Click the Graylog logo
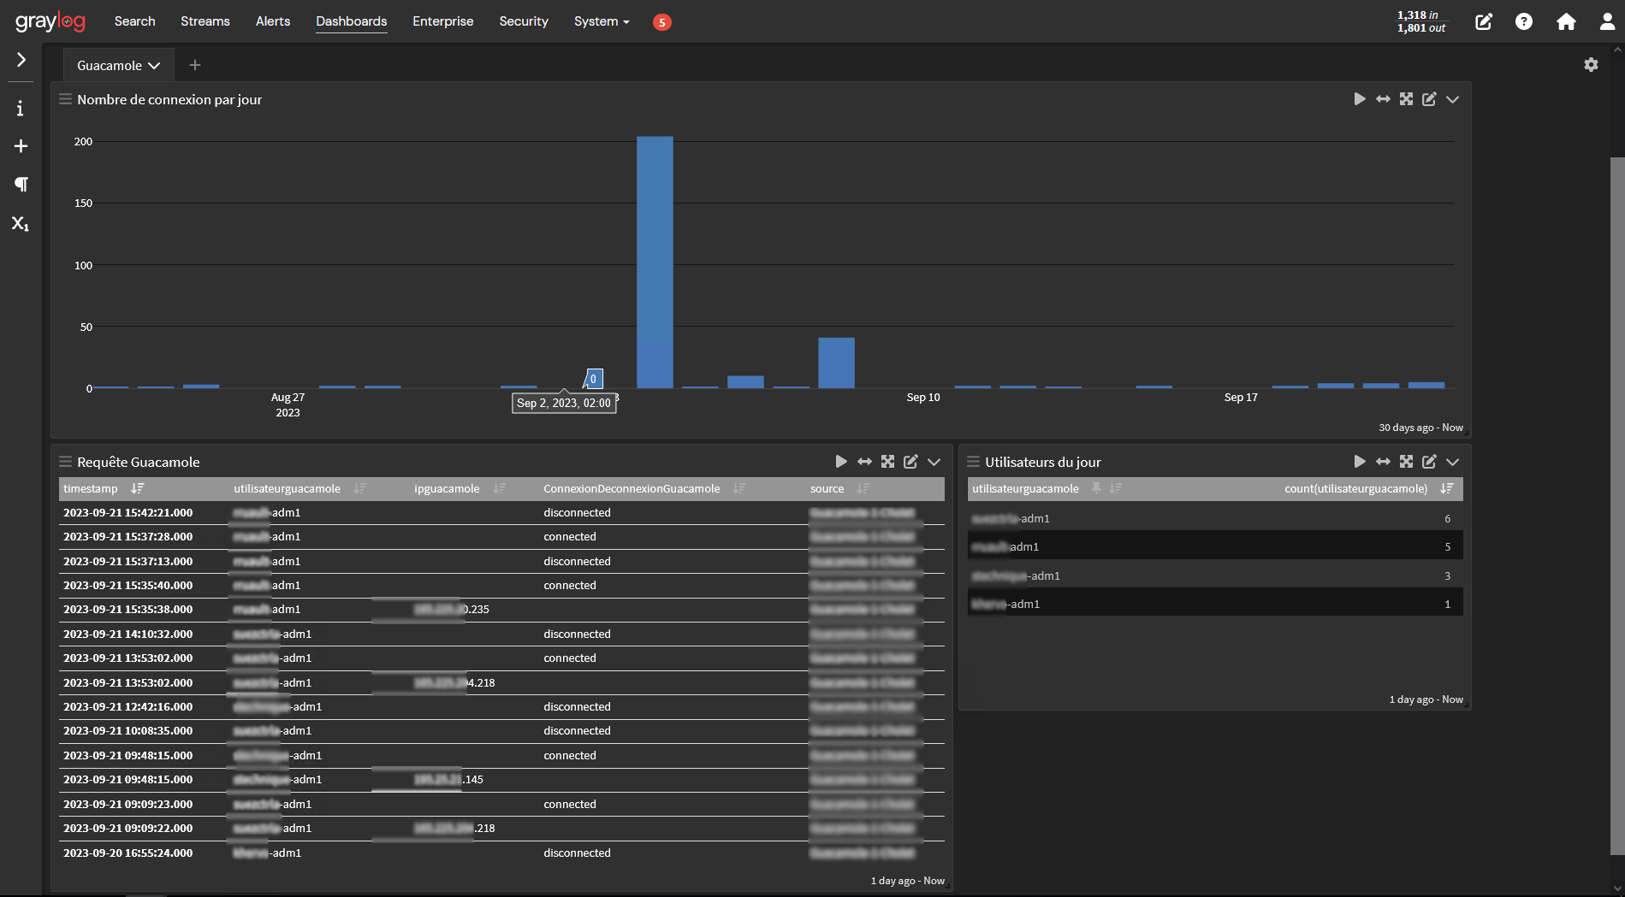The width and height of the screenshot is (1625, 897). [x=50, y=21]
